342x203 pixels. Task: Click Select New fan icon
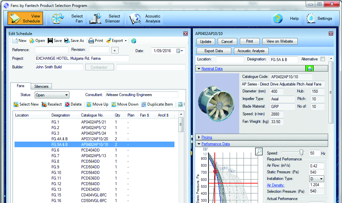pos(16,104)
